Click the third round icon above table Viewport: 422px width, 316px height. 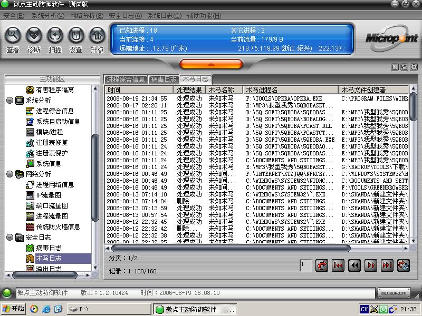414,67
